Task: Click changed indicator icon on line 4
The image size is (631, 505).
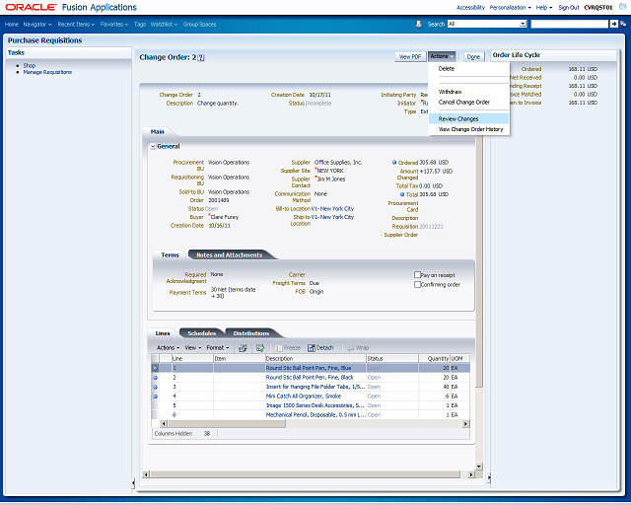Action: [x=155, y=397]
